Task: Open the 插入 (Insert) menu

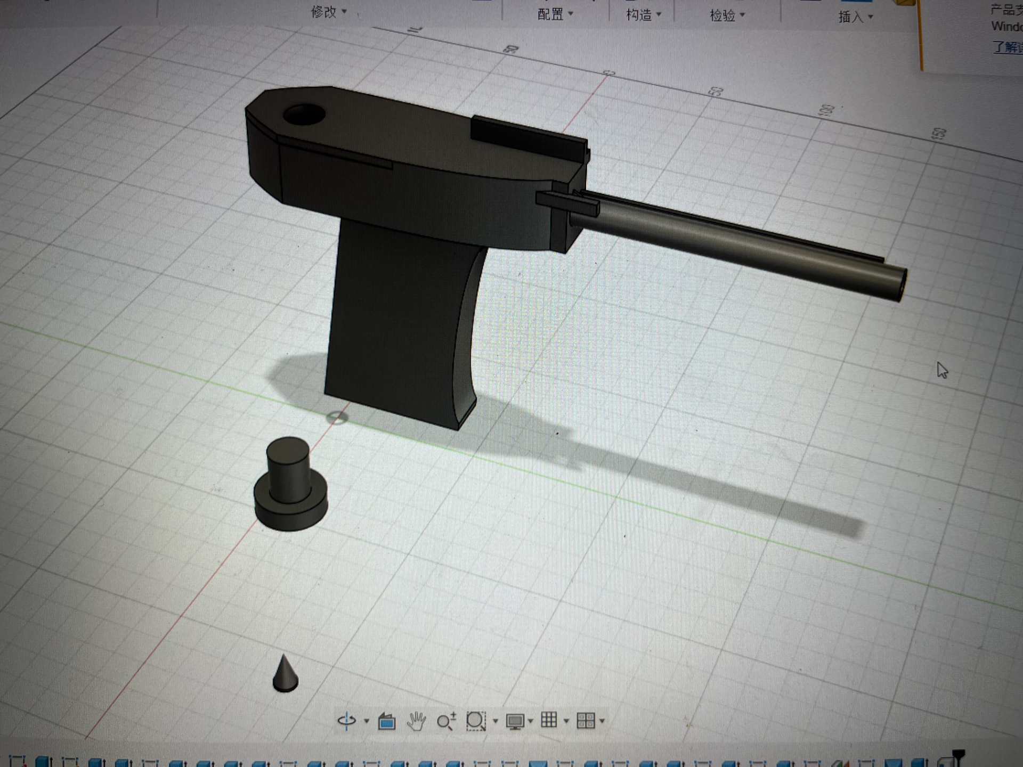Action: (x=856, y=17)
